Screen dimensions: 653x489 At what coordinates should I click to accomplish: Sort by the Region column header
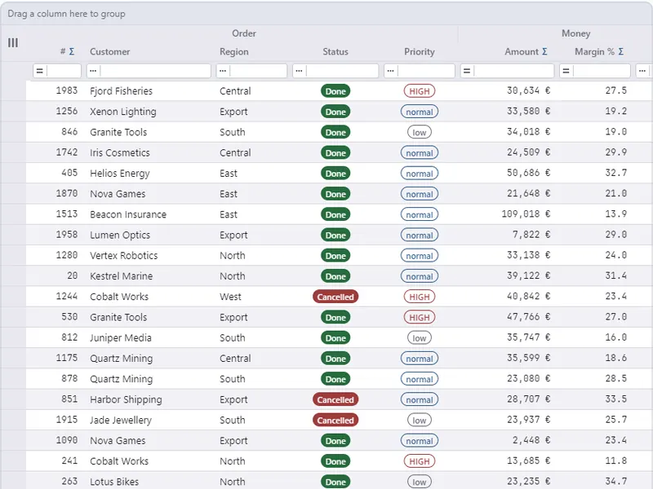(x=234, y=51)
